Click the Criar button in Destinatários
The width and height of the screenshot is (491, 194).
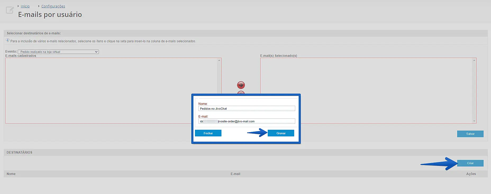(470, 163)
